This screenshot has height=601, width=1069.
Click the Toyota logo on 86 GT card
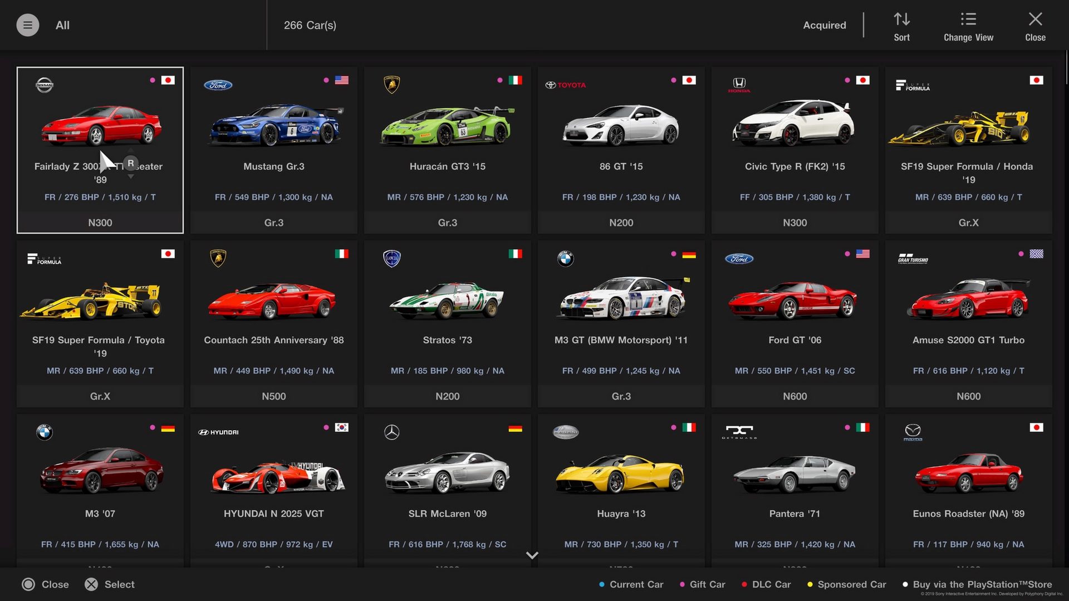(566, 85)
